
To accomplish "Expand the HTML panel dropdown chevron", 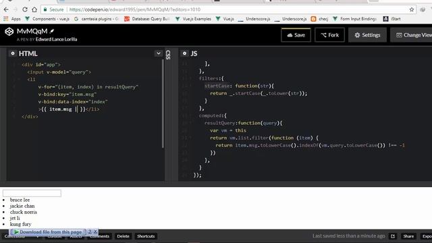I will [159, 53].
